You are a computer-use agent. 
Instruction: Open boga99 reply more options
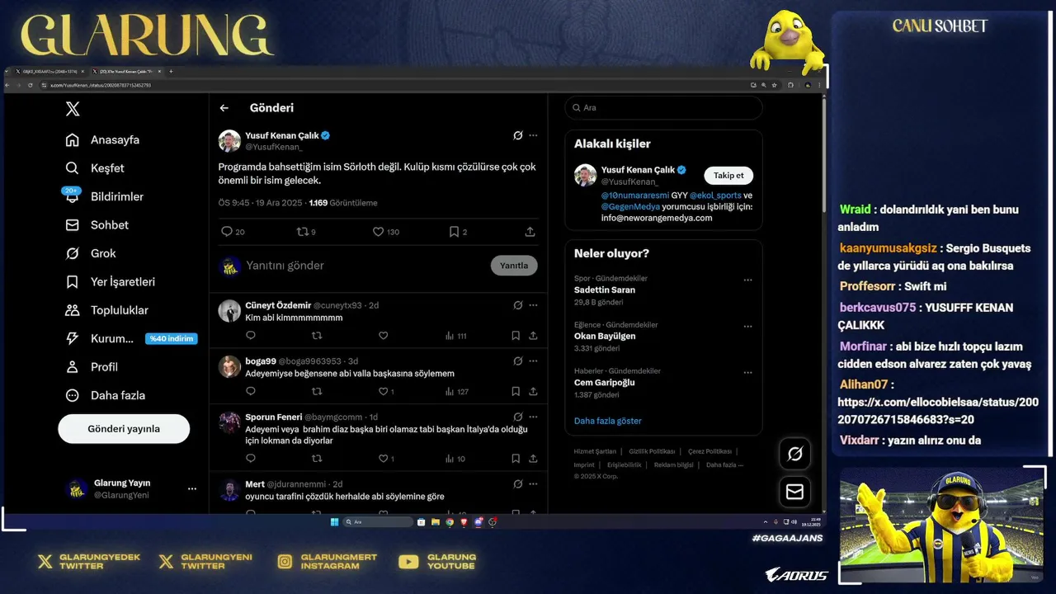533,361
